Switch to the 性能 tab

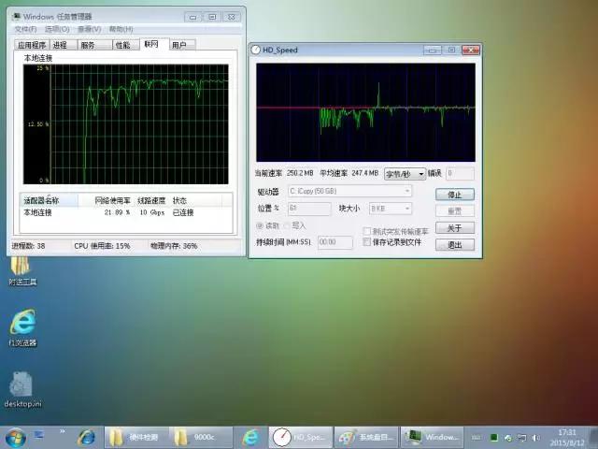(122, 45)
